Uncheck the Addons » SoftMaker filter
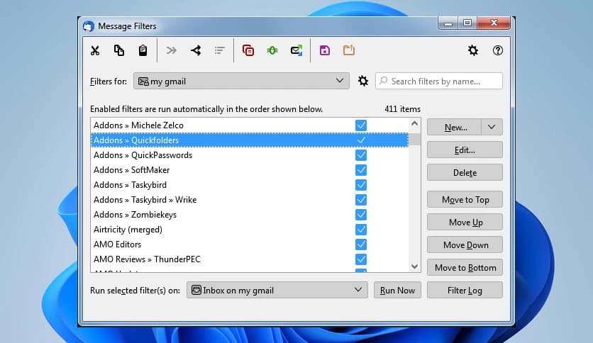Viewport: 593px width, 343px height. coord(361,170)
